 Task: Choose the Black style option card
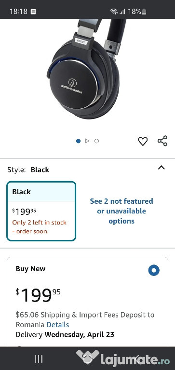(x=41, y=211)
